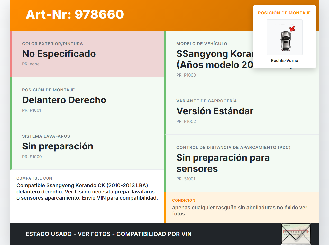Click the red arrow on car diagram
Viewport: 329px width, 245px height.
click(x=292, y=28)
